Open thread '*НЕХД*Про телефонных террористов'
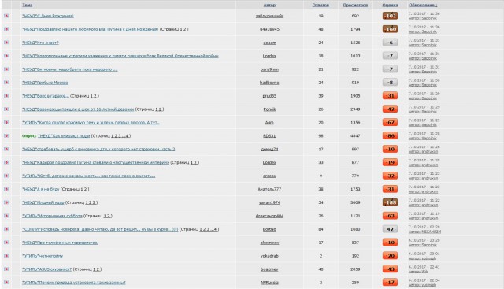Viewport: 504px width, 289px height. [x=60, y=243]
